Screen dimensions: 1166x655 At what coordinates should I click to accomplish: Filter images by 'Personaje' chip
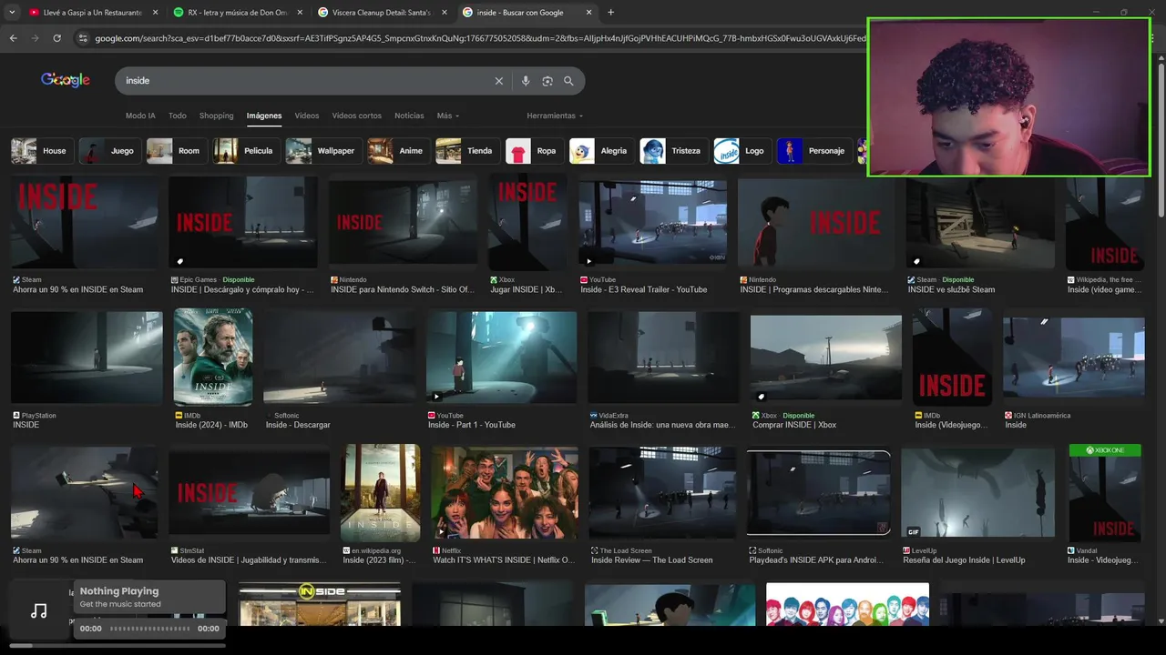[814, 151]
